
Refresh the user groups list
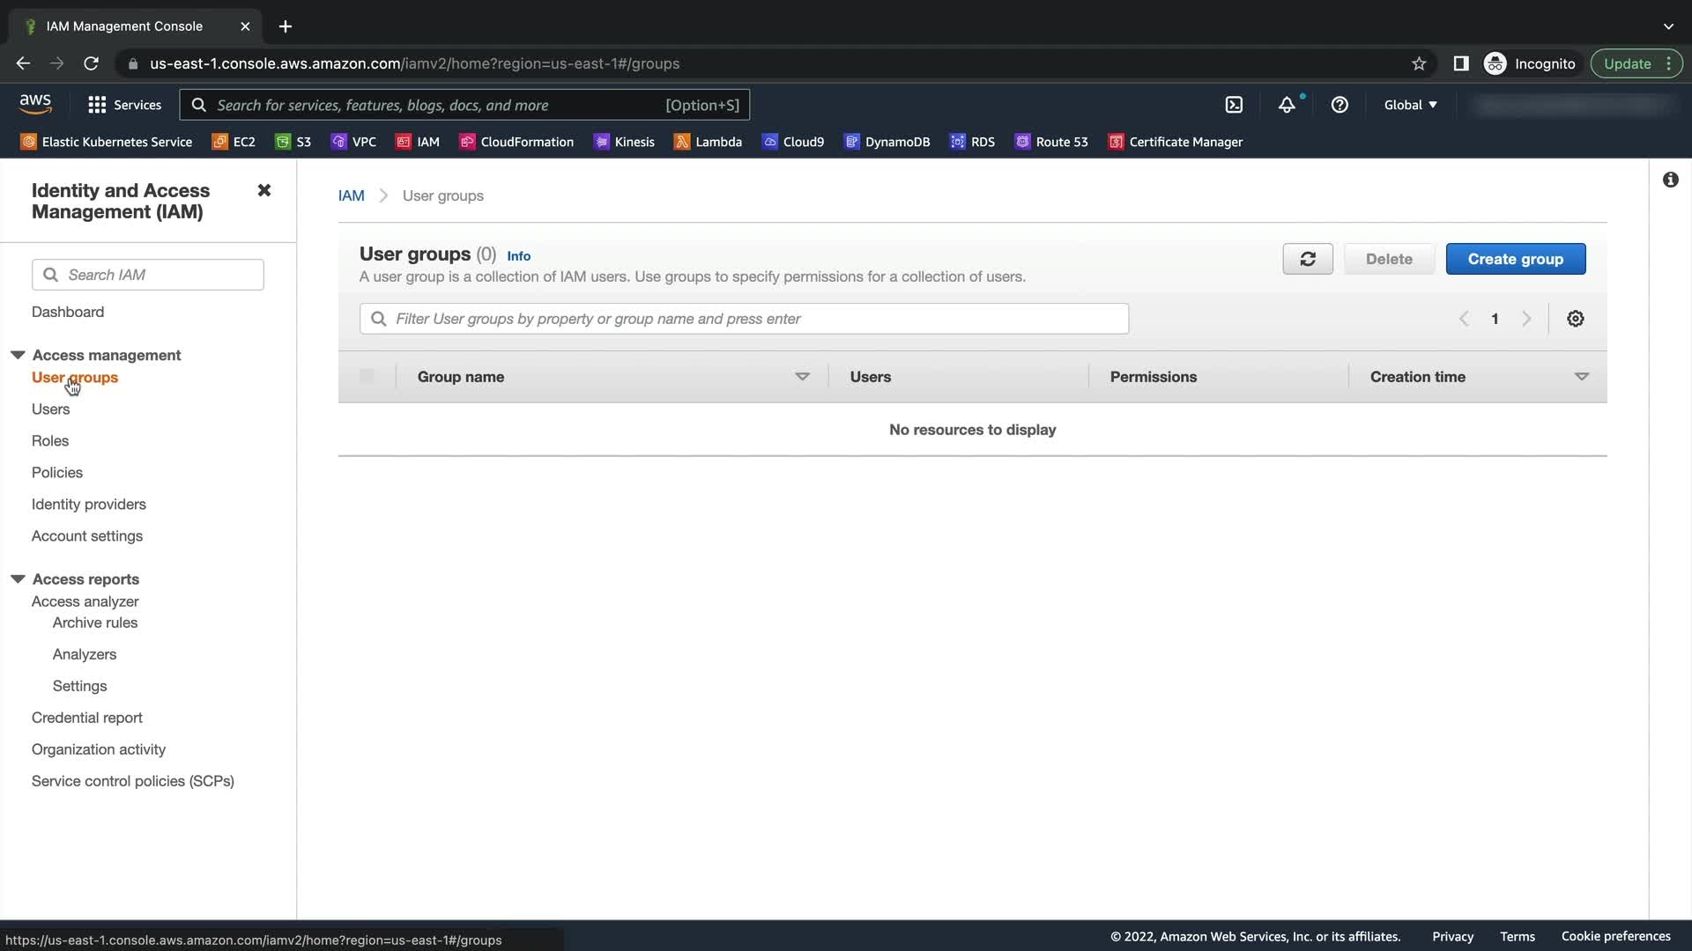[1308, 259]
